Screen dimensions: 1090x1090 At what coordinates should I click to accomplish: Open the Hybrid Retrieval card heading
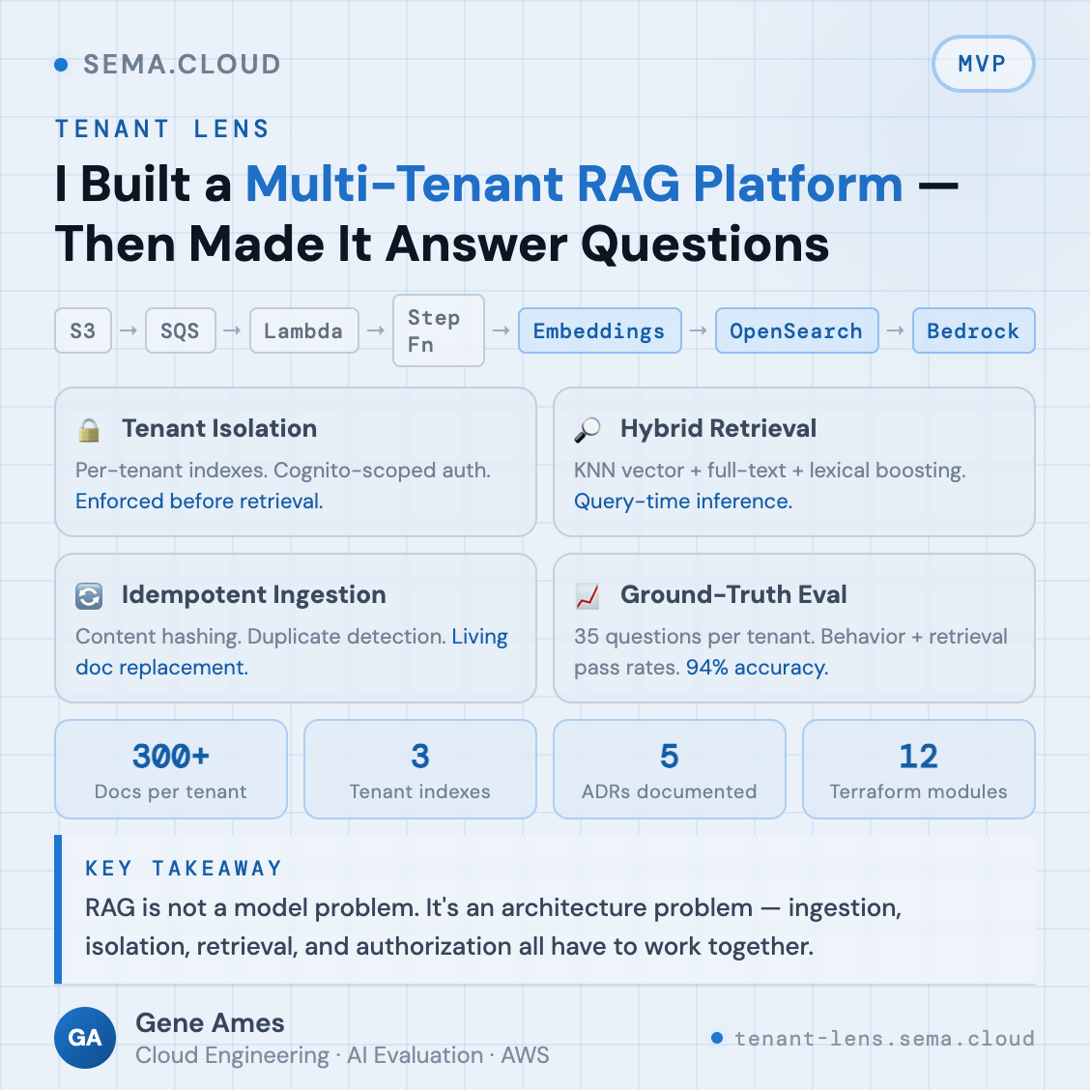pyautogui.click(x=718, y=429)
